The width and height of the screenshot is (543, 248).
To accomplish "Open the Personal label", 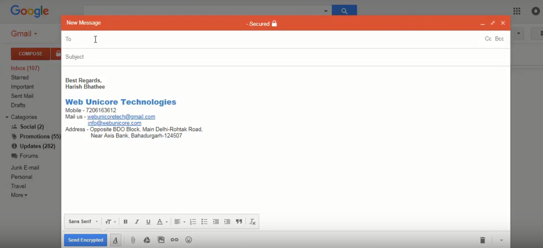I will click(x=21, y=177).
